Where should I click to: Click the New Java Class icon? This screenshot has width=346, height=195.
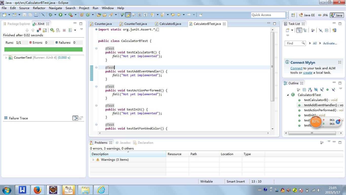[88, 15]
